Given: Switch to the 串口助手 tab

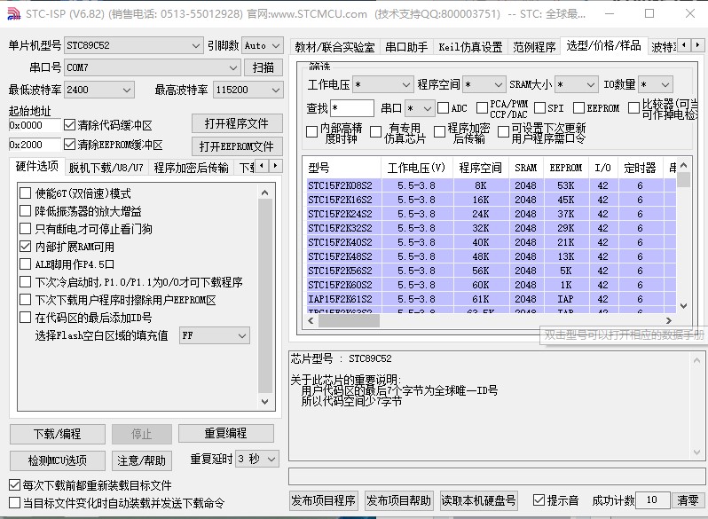Looking at the screenshot, I should click(406, 47).
